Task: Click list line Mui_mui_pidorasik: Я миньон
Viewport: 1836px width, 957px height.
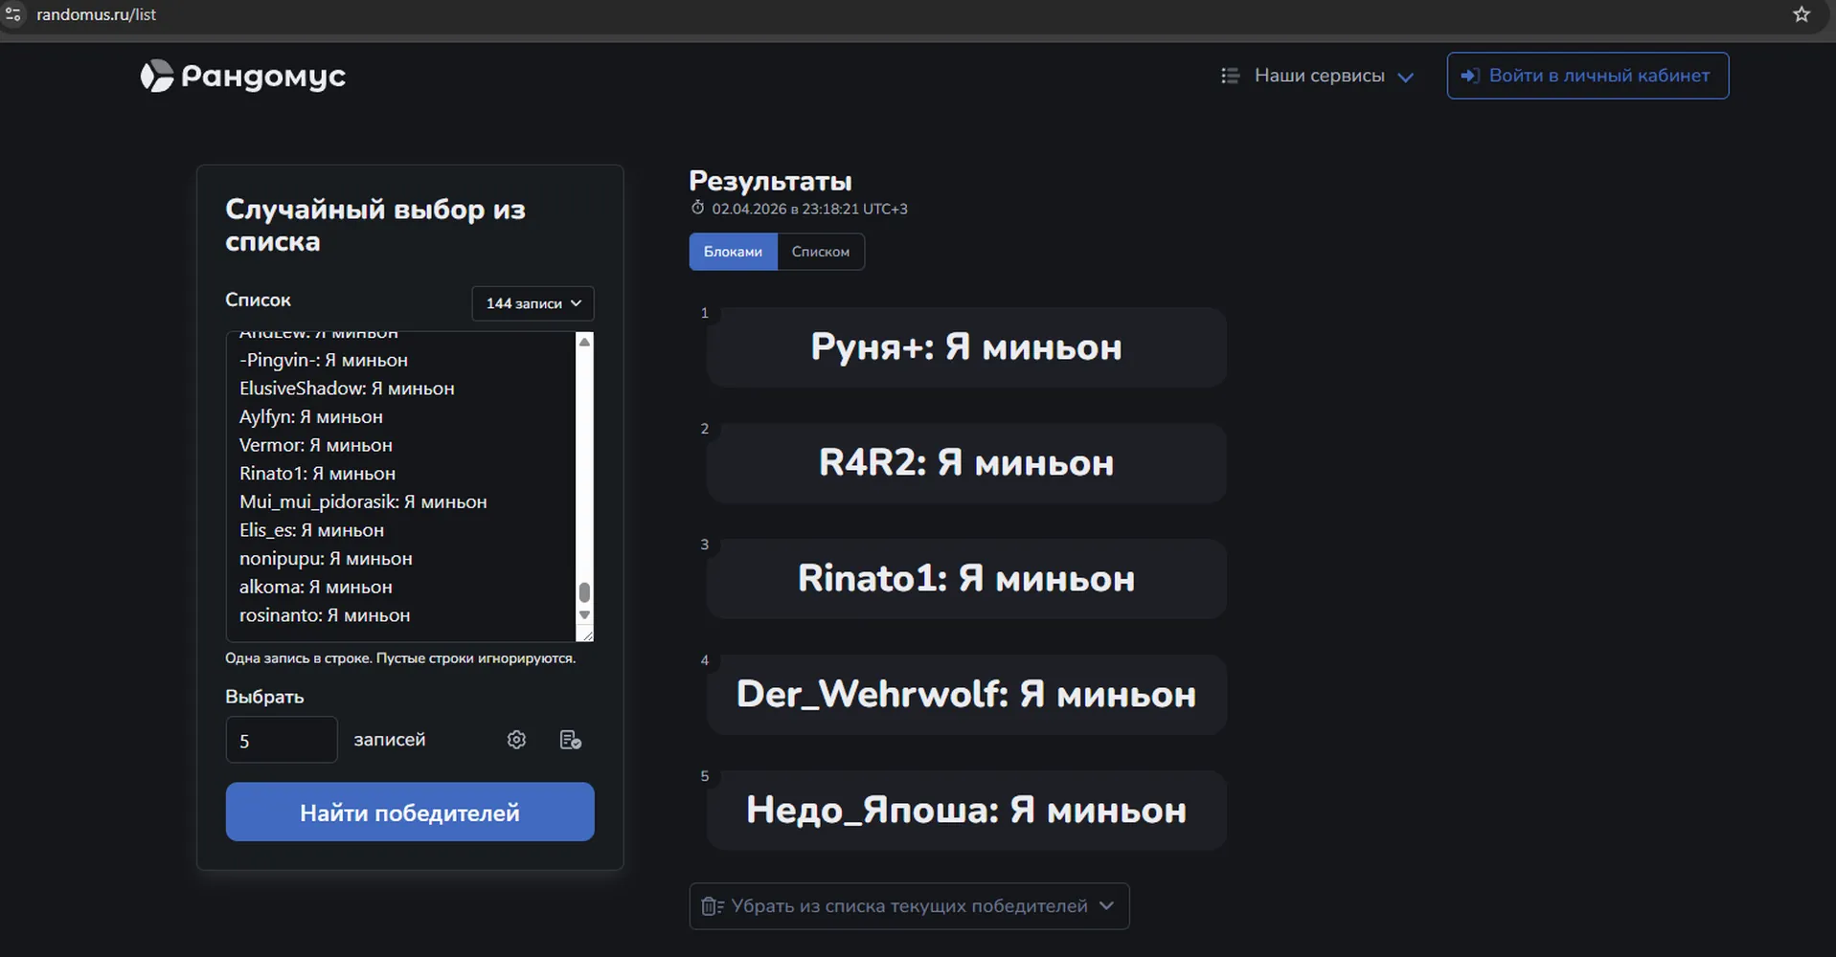Action: coord(363,501)
